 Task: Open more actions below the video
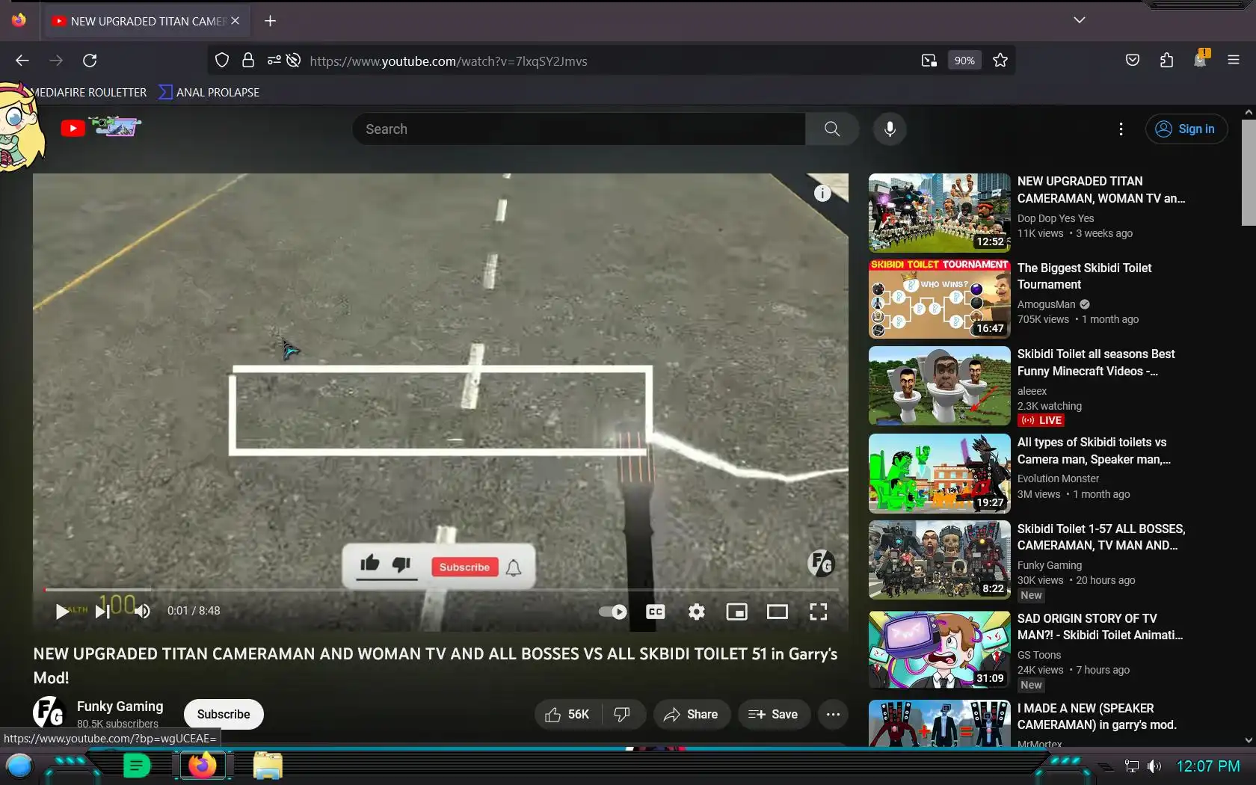coord(833,715)
